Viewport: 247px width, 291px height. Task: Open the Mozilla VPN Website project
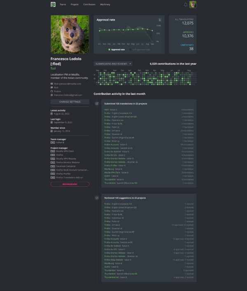coord(66,159)
